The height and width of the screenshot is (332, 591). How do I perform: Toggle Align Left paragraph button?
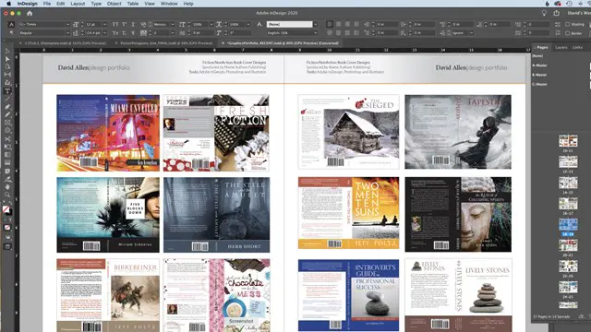(x=330, y=24)
